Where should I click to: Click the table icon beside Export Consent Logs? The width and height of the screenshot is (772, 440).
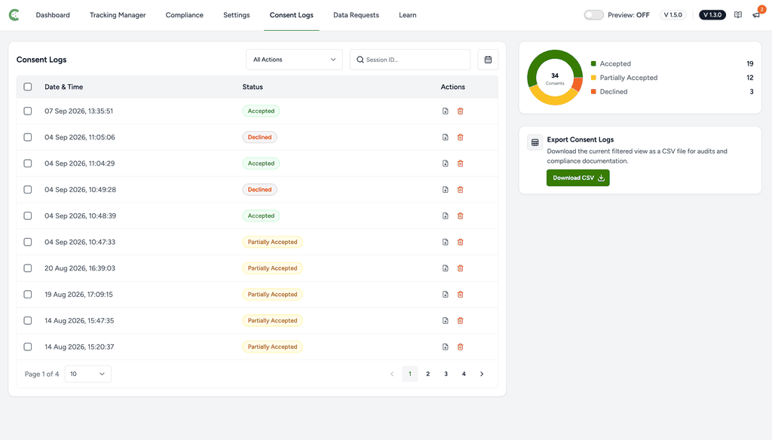(x=535, y=142)
